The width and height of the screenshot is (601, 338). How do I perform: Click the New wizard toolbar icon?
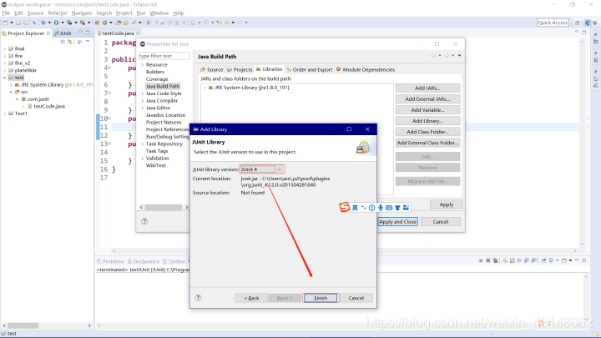5,23
